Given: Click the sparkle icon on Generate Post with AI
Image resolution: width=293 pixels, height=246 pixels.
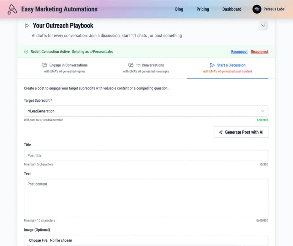Looking at the screenshot, I should coord(221,132).
